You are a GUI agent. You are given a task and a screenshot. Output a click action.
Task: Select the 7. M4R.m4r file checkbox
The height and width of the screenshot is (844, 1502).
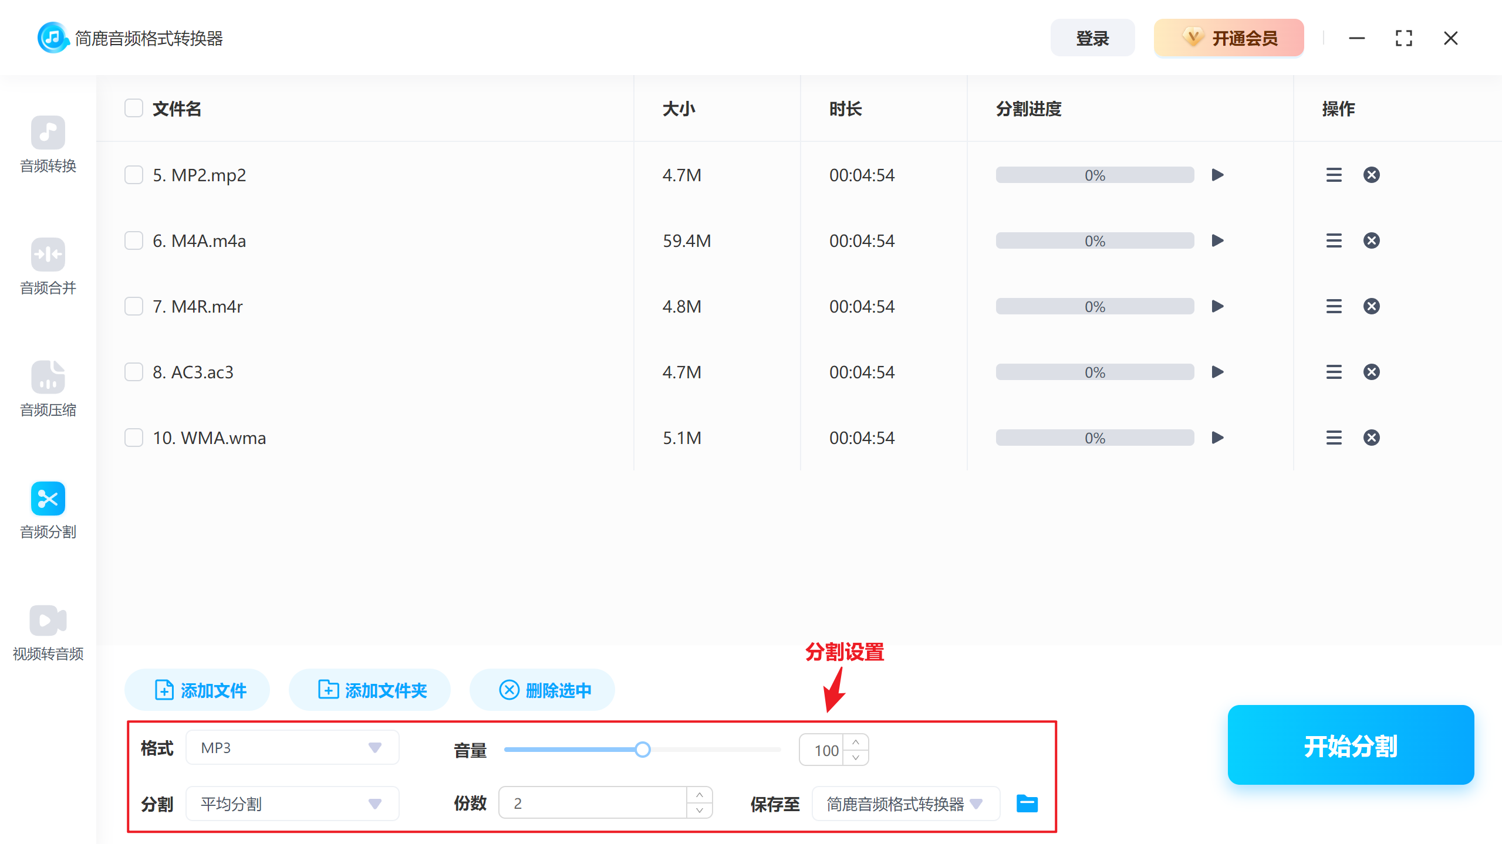(x=133, y=306)
